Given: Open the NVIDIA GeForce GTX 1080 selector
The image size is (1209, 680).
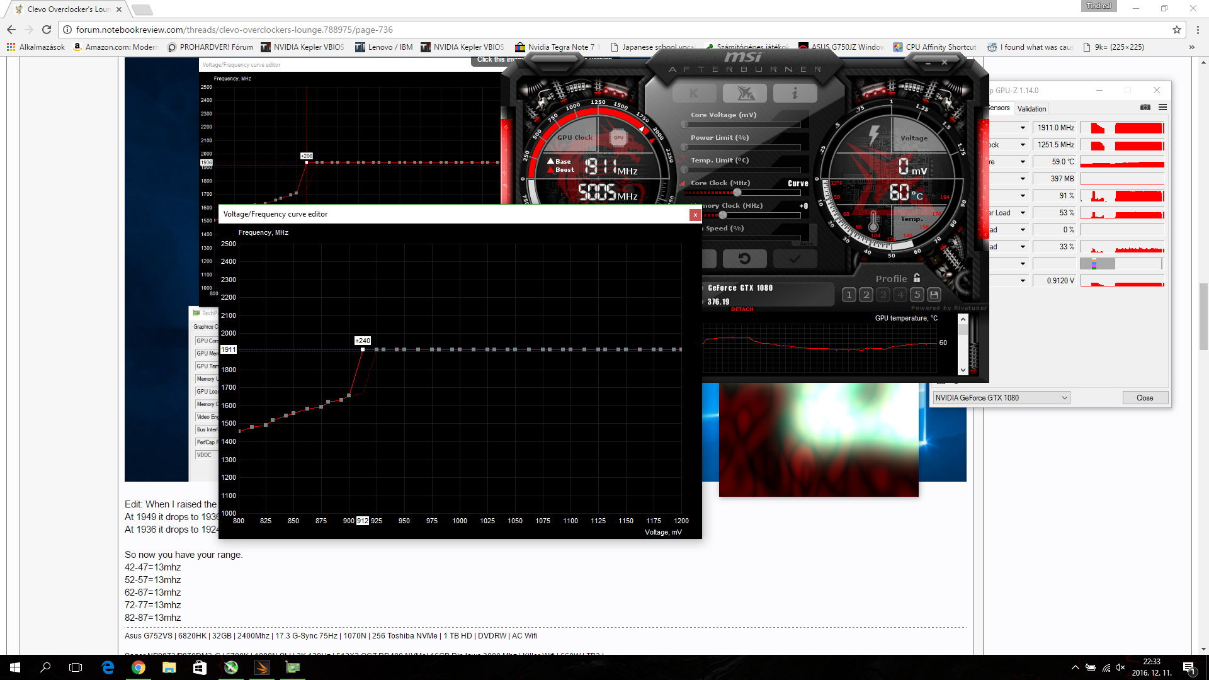Looking at the screenshot, I should pyautogui.click(x=1001, y=398).
